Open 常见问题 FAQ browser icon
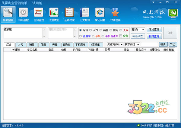Image resolution: width=181 pixels, height=128 pixels. (100, 14)
